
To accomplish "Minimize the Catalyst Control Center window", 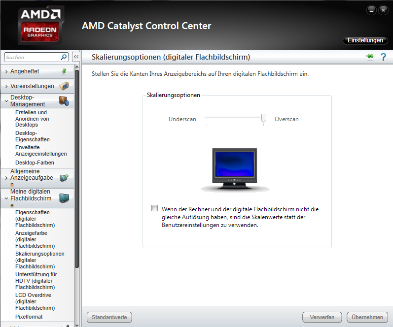I will tap(371, 10).
